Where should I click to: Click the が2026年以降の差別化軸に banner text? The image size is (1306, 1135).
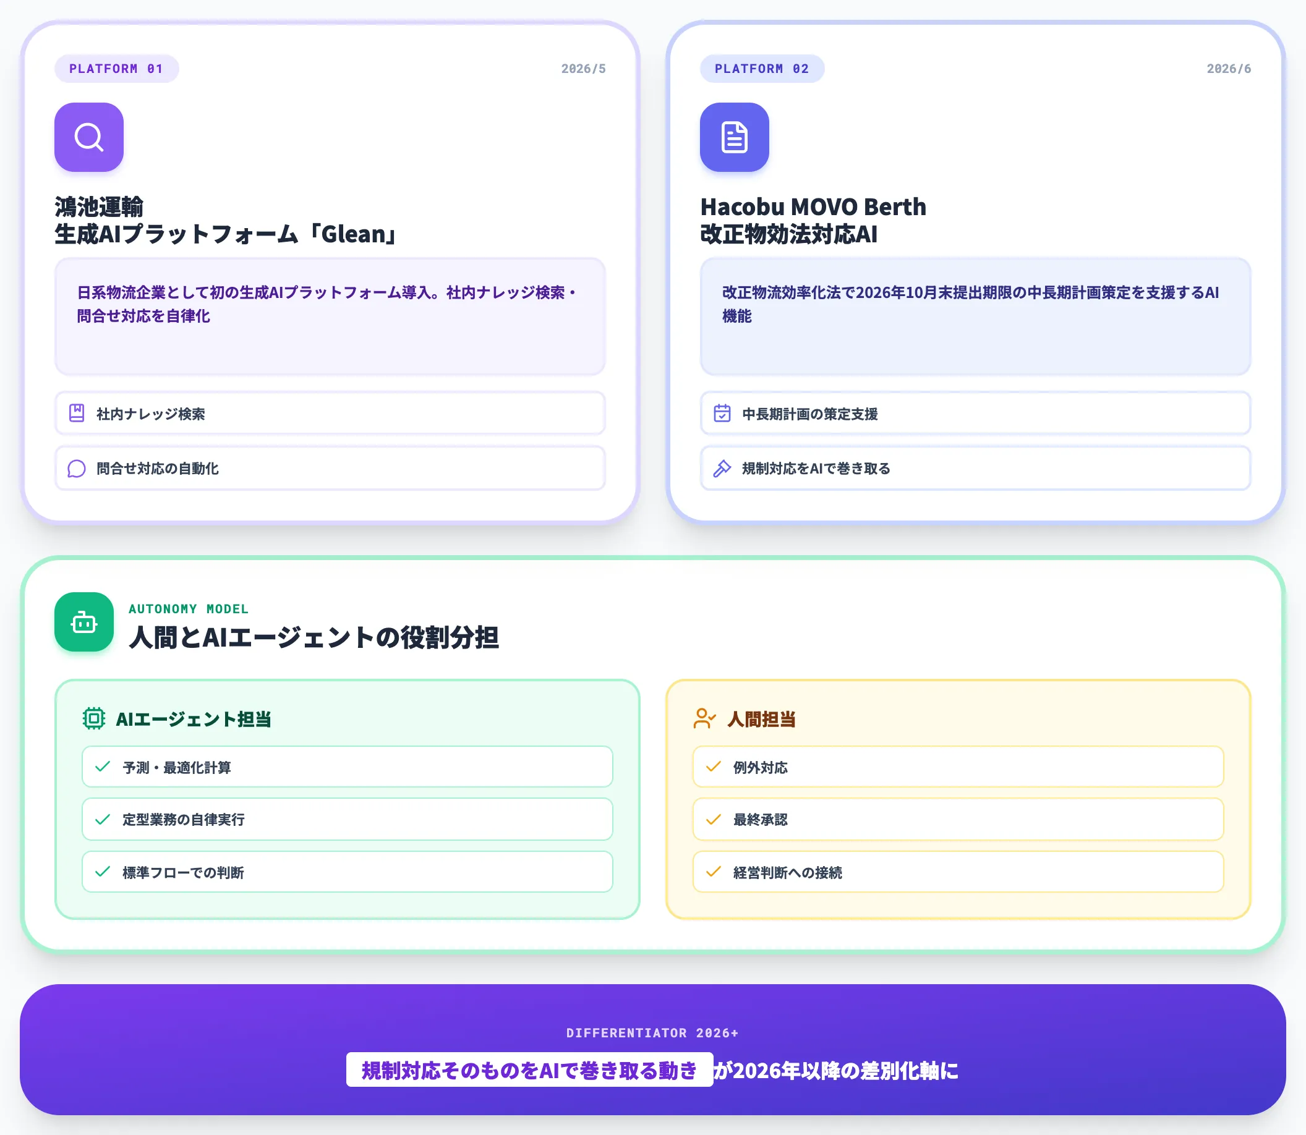[837, 1069]
